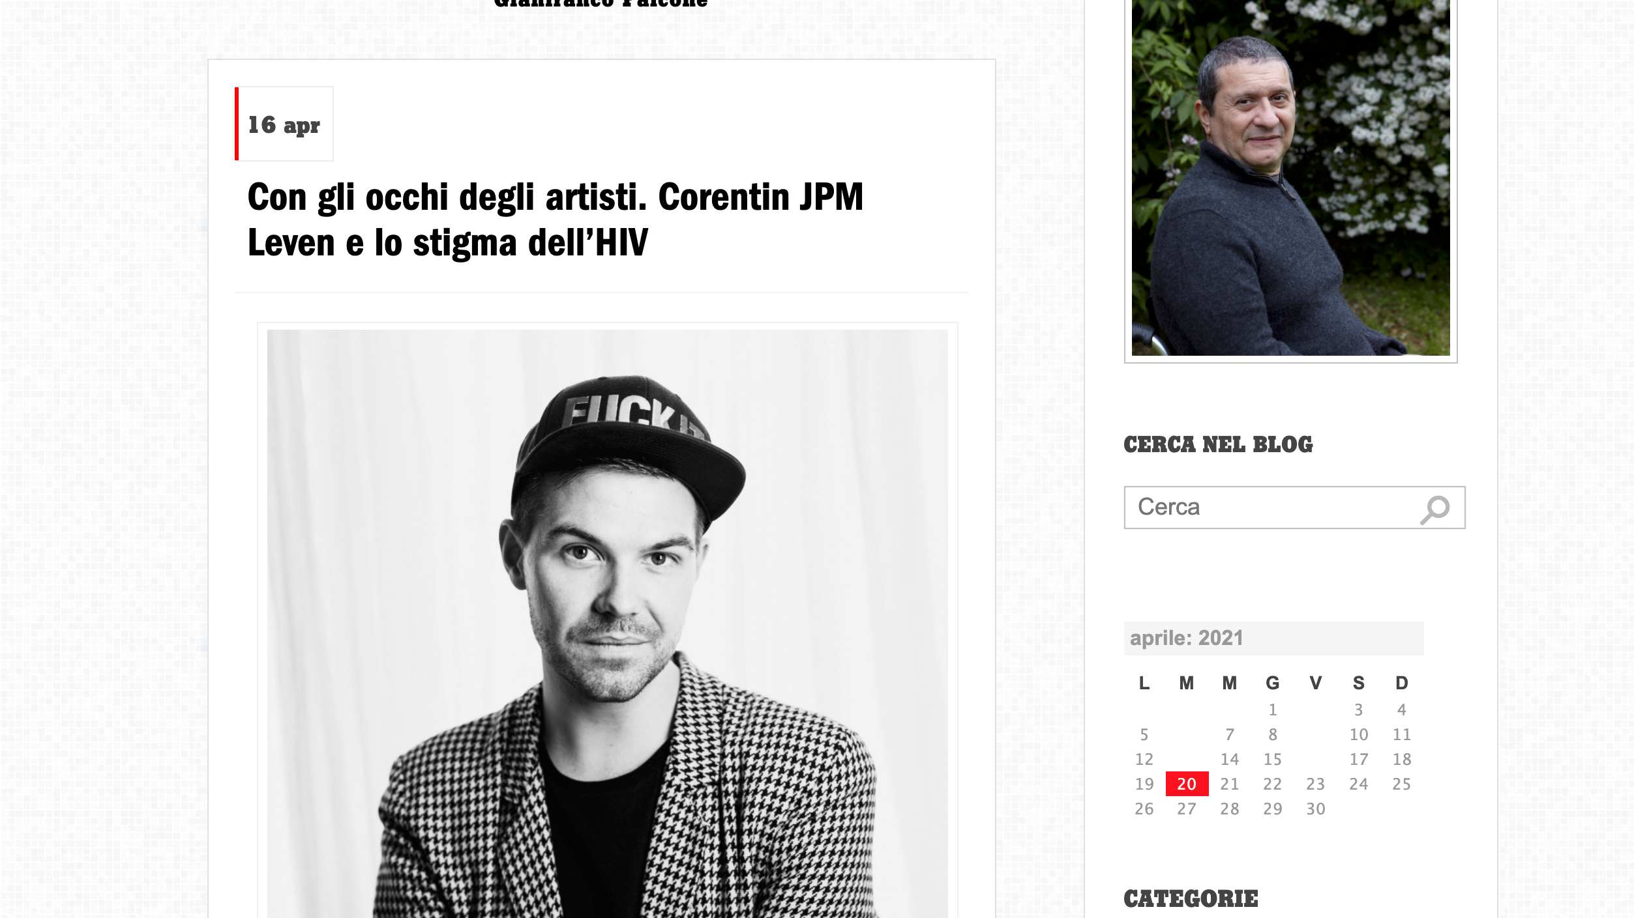This screenshot has height=918, width=1634.
Task: Open calendar day 17 posts
Action: click(x=1358, y=759)
